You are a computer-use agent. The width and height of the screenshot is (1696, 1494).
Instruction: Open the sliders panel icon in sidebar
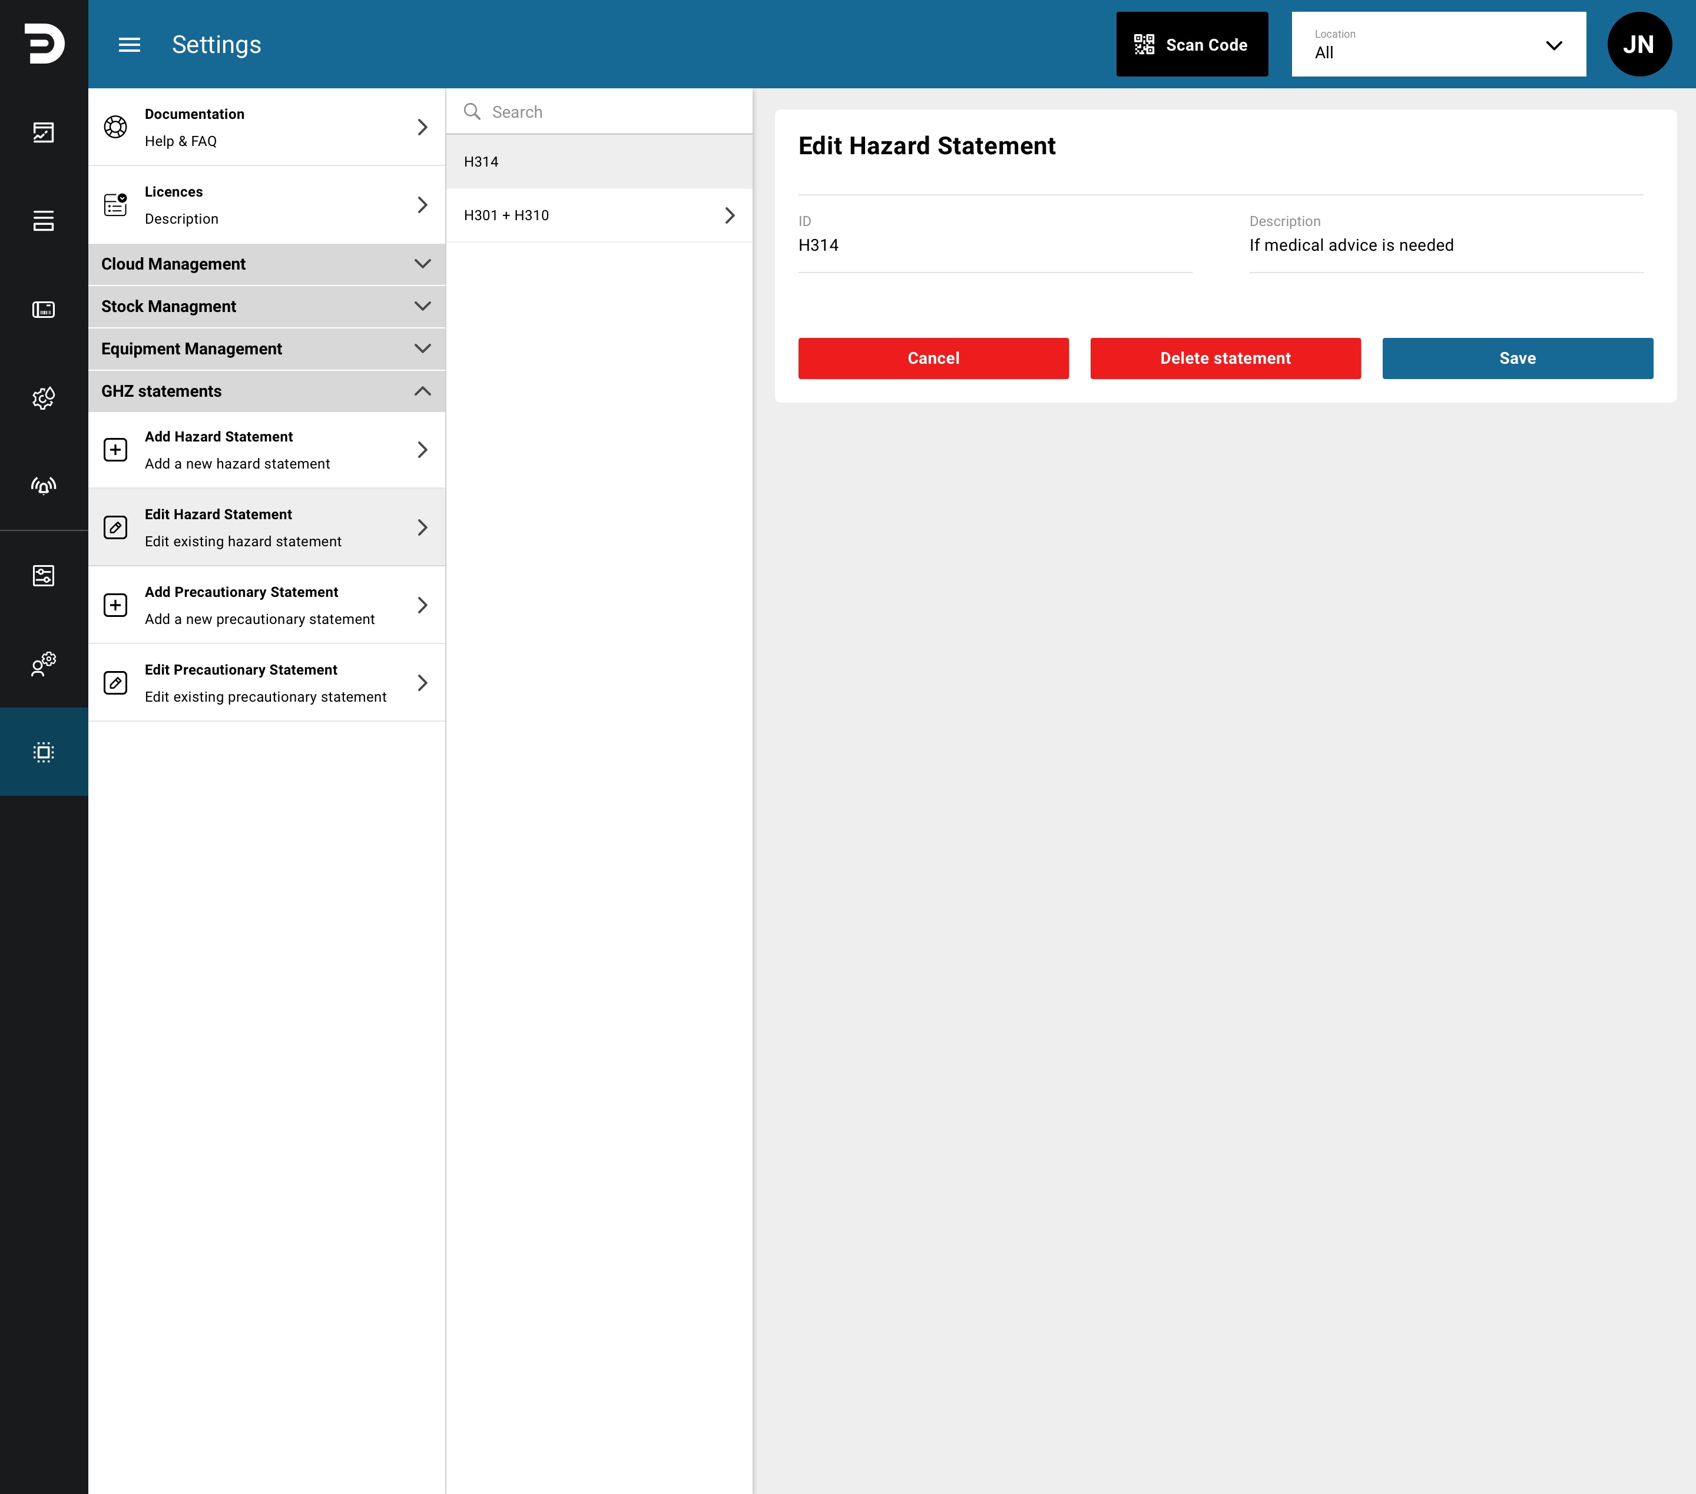coord(44,576)
